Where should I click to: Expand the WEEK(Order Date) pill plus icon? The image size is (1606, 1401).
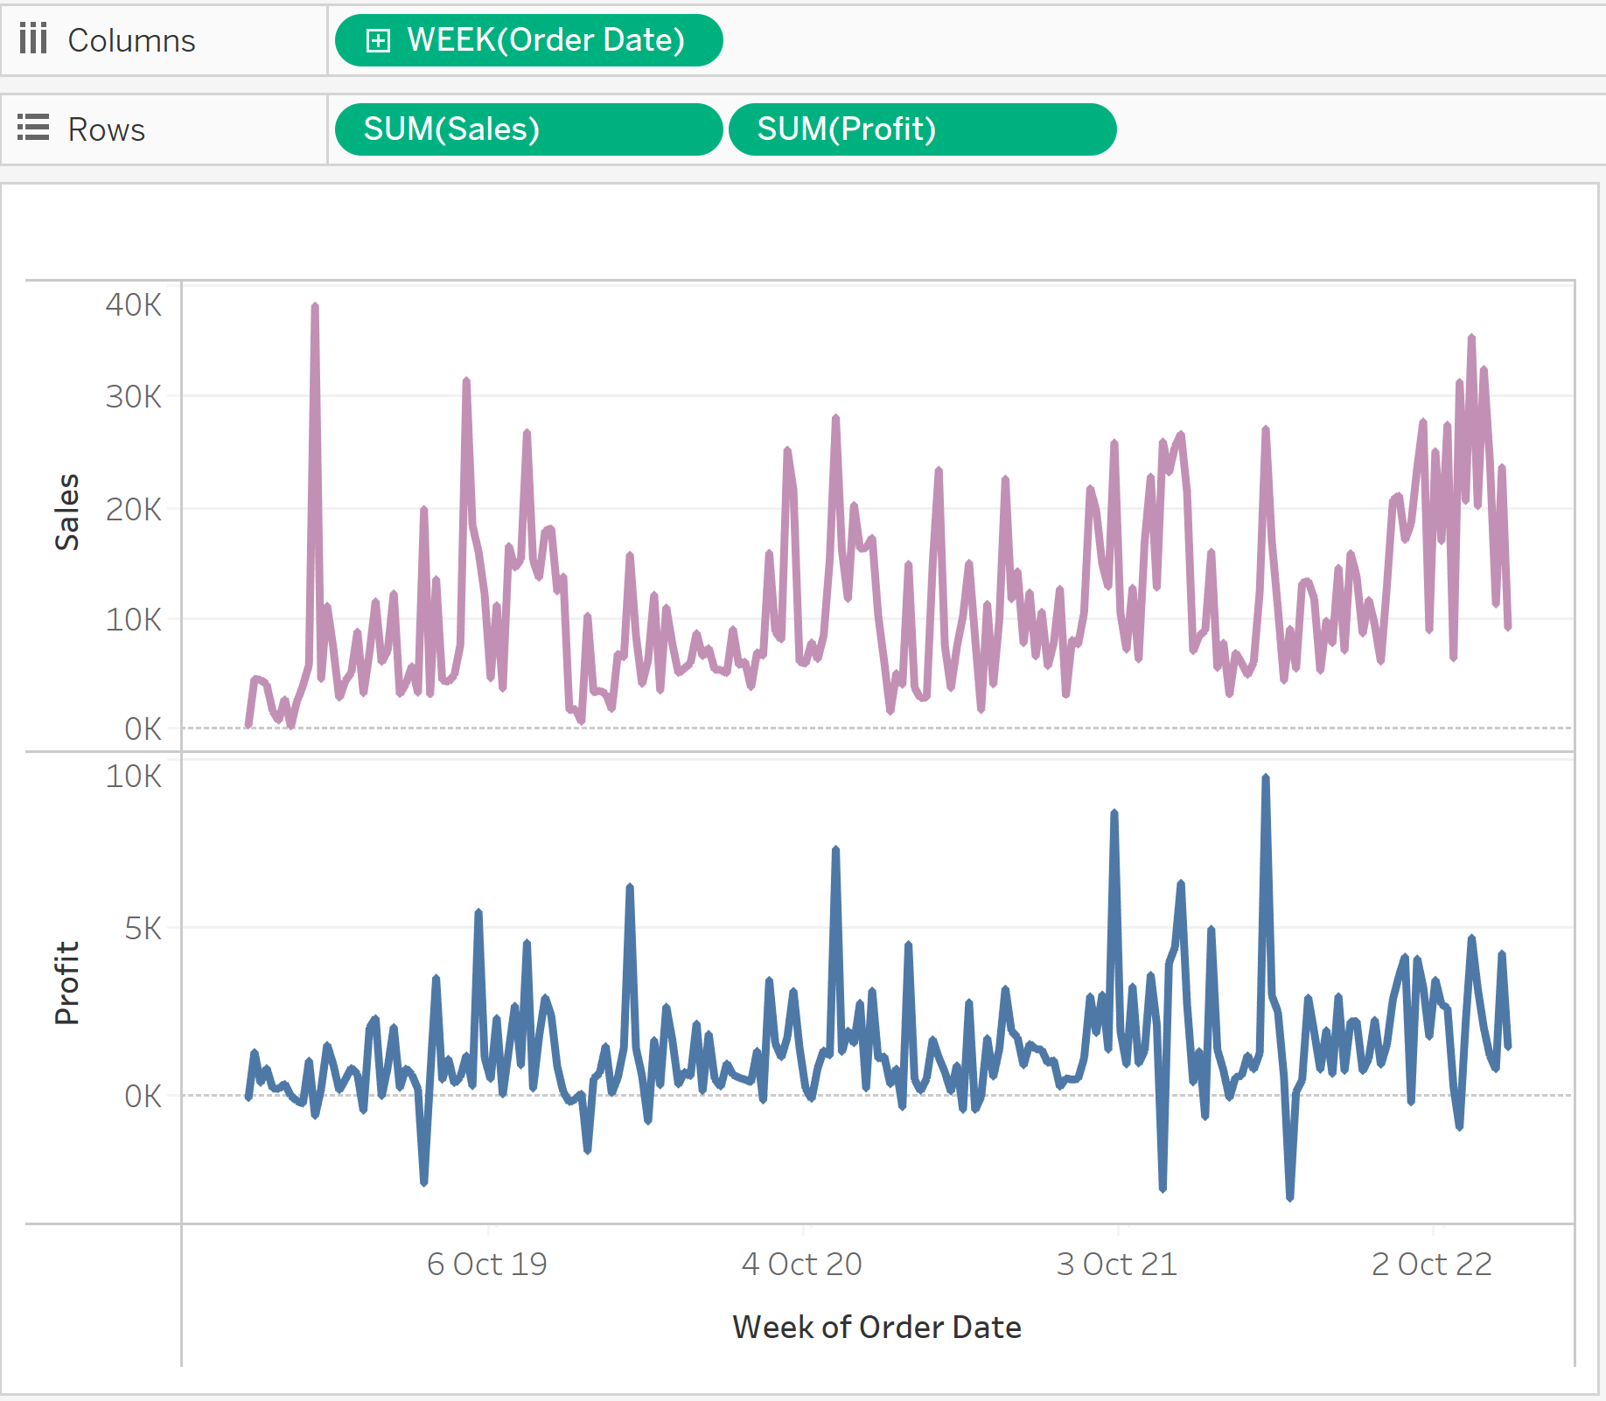[378, 40]
